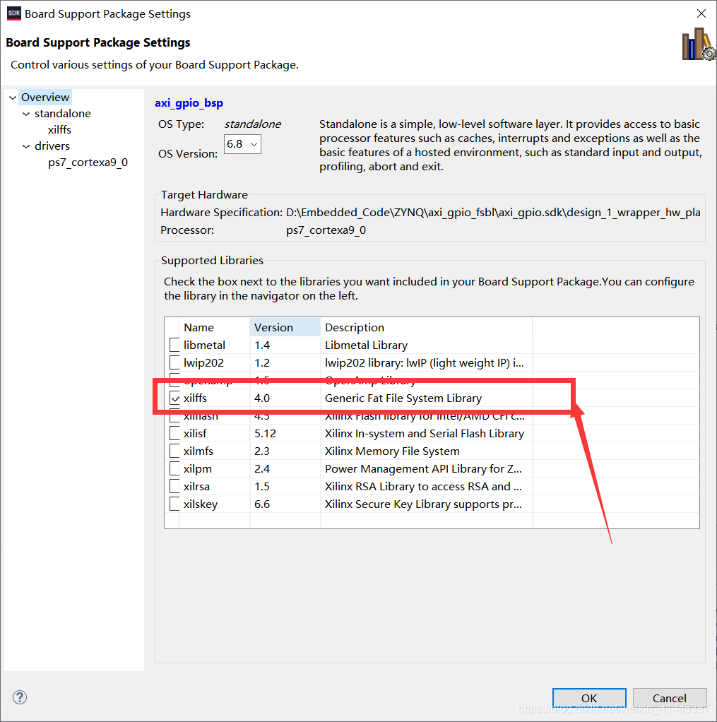The width and height of the screenshot is (717, 722).
Task: Click the books library icon in header
Action: tap(699, 45)
